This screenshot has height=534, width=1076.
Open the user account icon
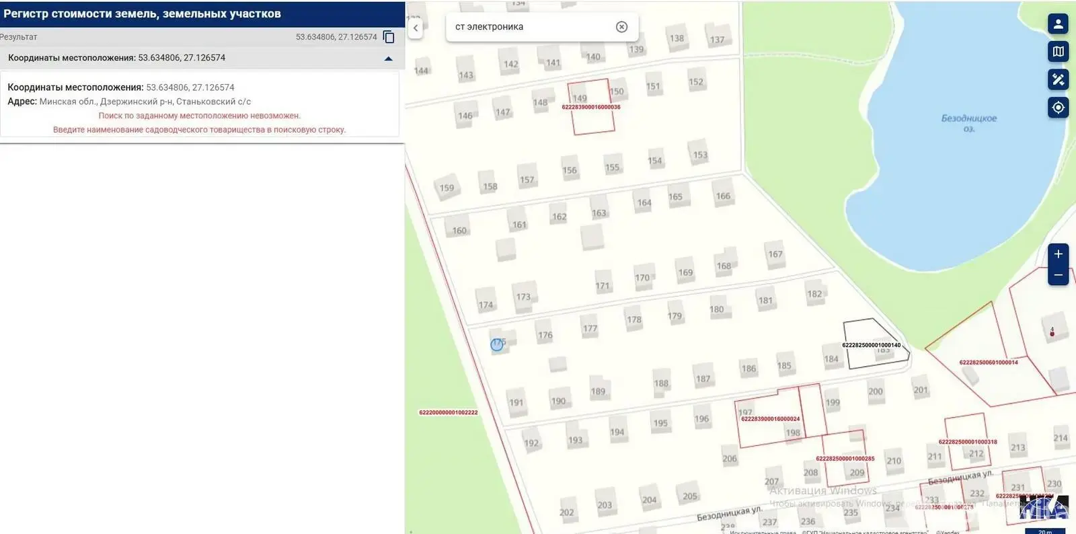pos(1058,24)
